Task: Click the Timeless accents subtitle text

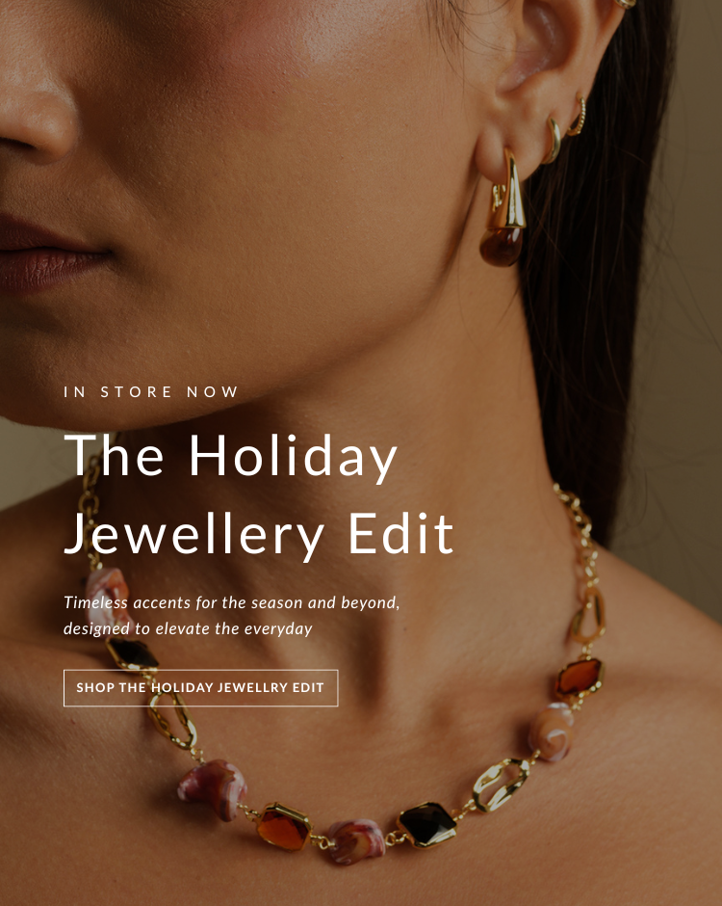Action: tap(231, 615)
